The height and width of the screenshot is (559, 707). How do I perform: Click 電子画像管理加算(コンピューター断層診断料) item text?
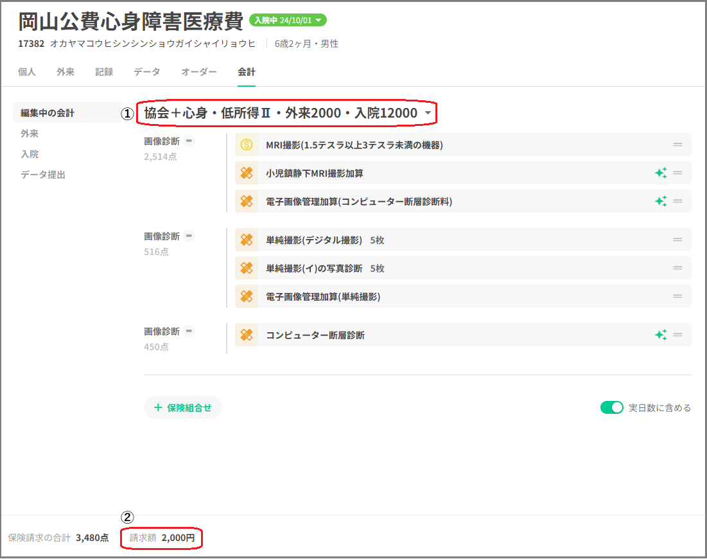(x=359, y=201)
